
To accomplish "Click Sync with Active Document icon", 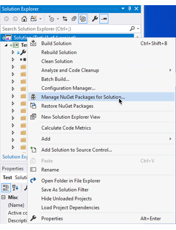I will (65, 19).
